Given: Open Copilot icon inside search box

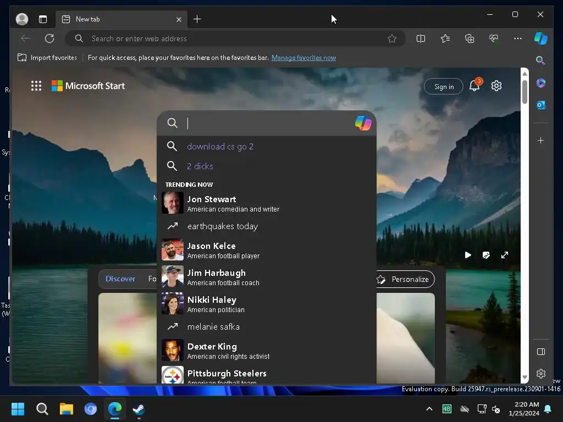Looking at the screenshot, I should (x=363, y=123).
